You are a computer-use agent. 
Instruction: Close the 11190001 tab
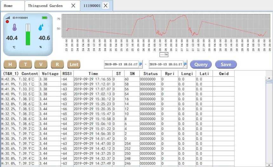(105, 6)
